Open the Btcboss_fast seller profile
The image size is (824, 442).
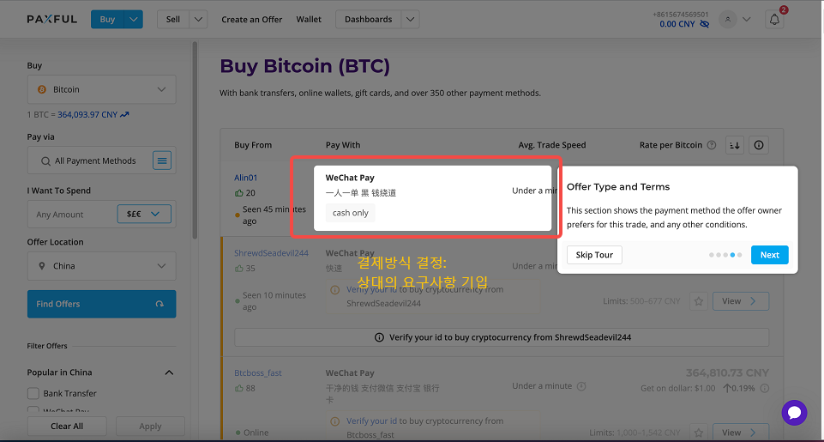258,373
